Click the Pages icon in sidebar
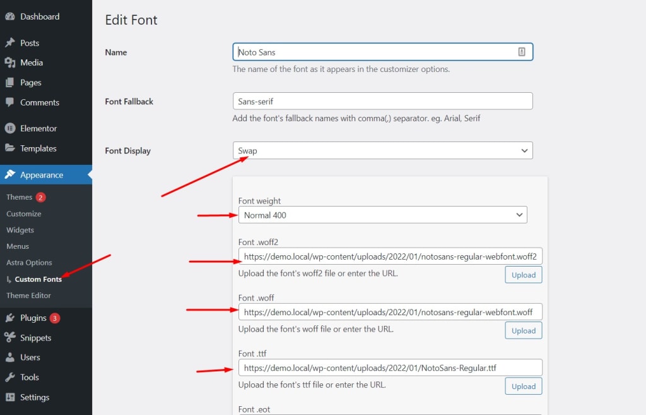This screenshot has height=415, width=646. coord(10,83)
